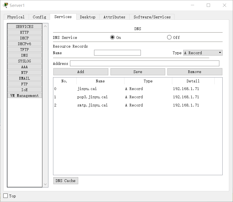
Task: Click the services list scroll up arrow
Action: coord(45,26)
